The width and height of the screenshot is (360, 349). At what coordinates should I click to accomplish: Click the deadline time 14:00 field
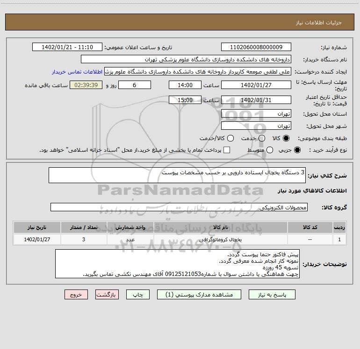185,85
